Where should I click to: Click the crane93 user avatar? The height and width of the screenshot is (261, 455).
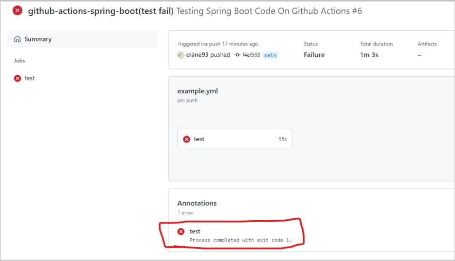click(x=181, y=55)
